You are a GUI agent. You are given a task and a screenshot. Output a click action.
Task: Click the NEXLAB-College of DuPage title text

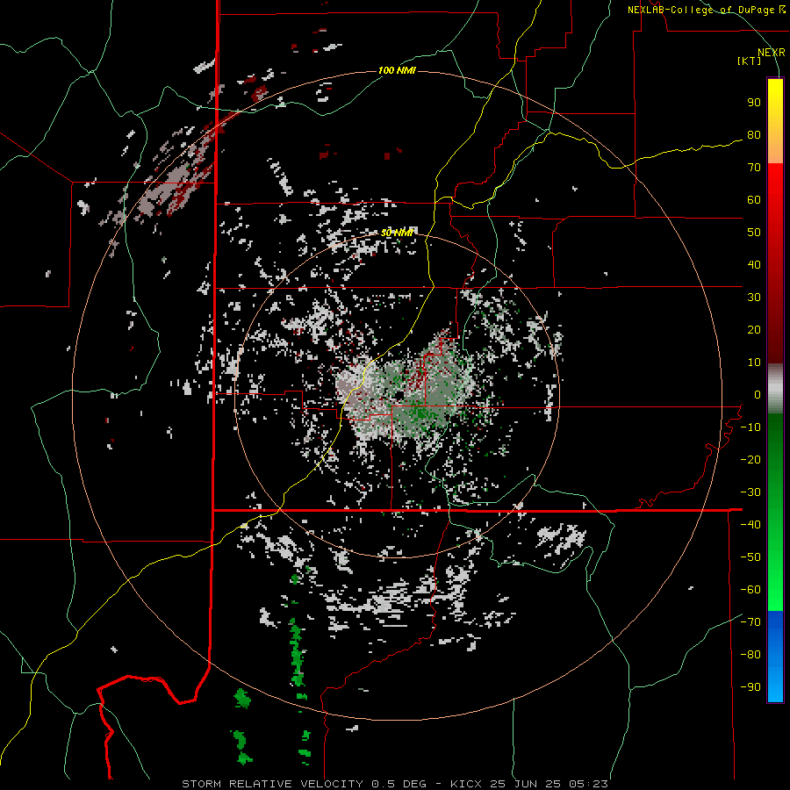(x=700, y=10)
